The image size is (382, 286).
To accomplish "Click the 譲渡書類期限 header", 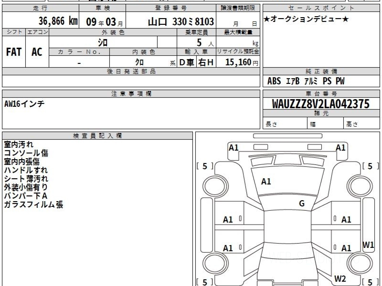I will pos(238,8).
